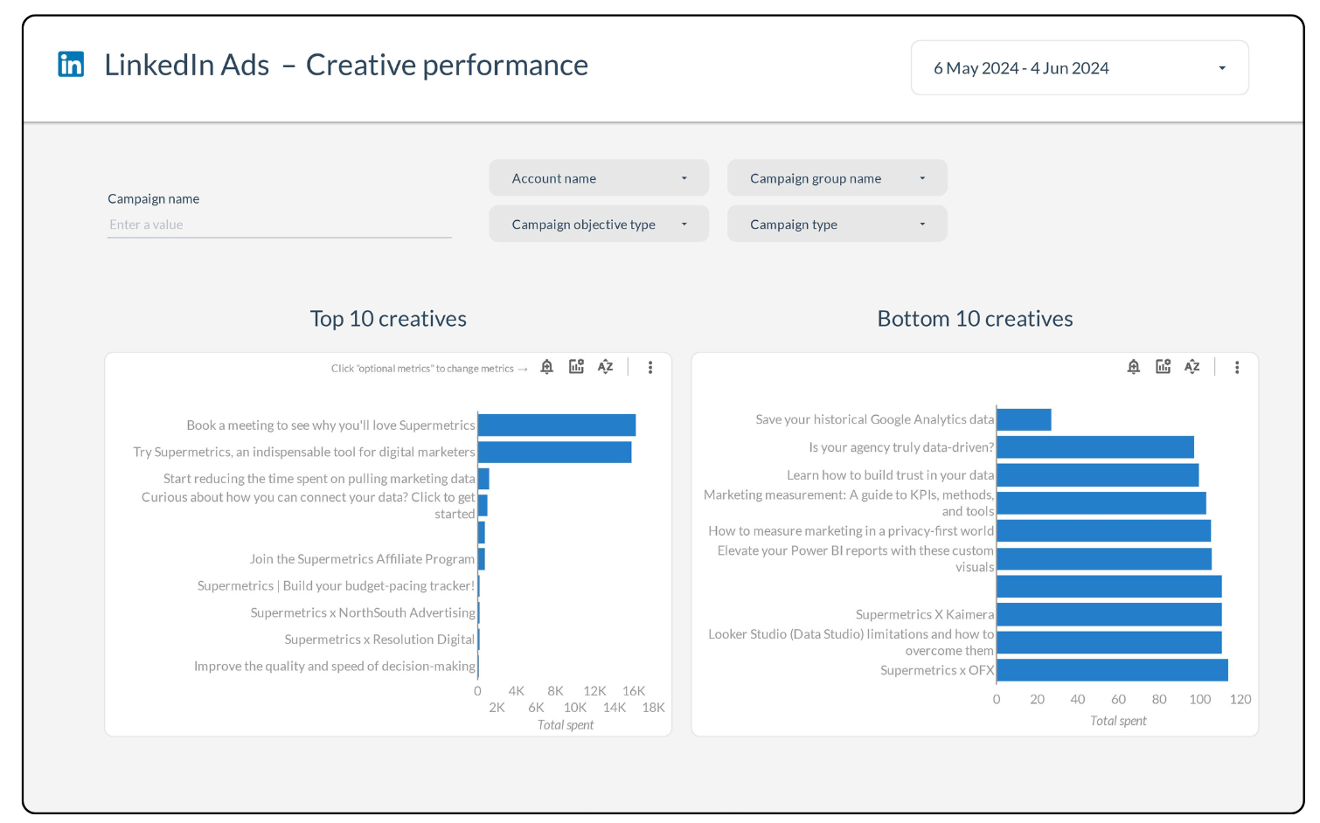Click the Campaign name input field

[279, 225]
